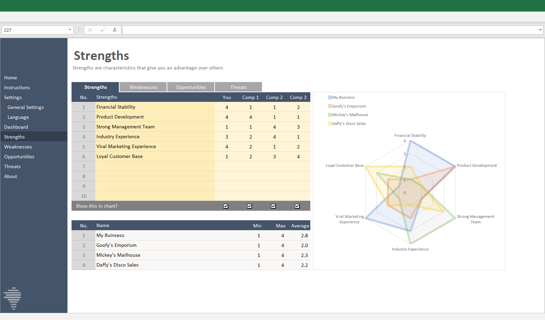This screenshot has width=545, height=320.
Task: Click the Goofy's Emporium name row
Action: click(191, 245)
